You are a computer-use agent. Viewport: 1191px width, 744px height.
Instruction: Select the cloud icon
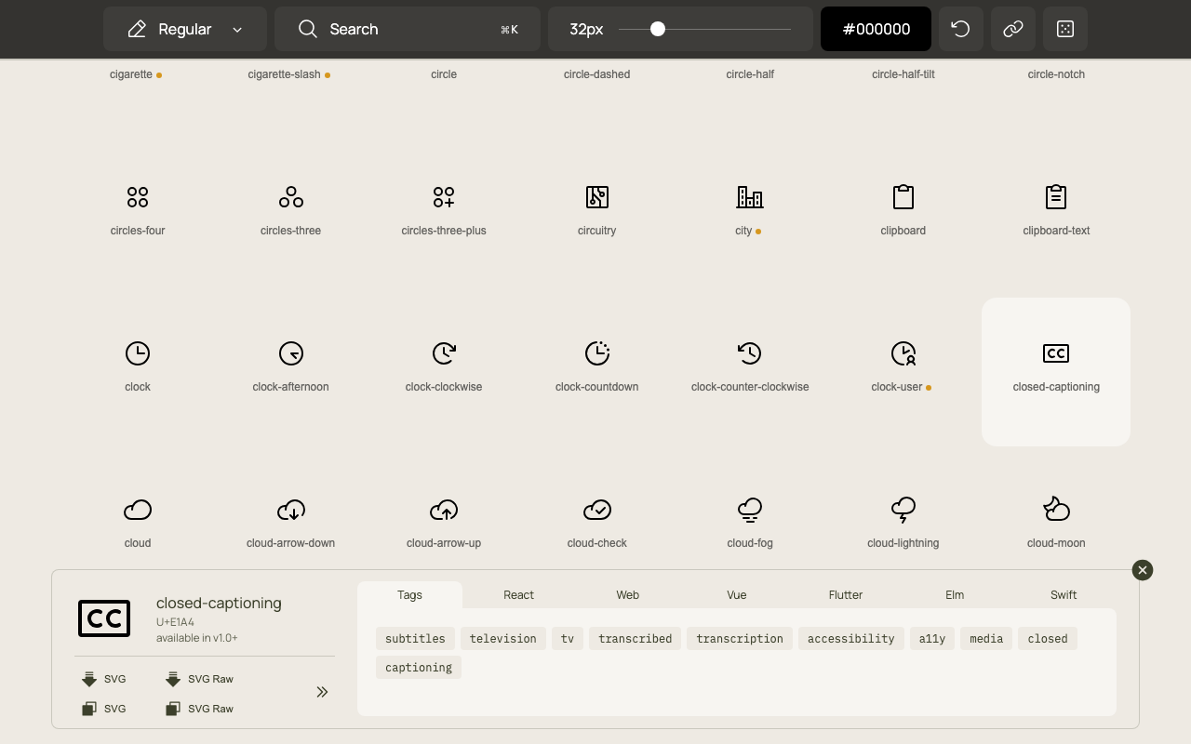point(138,510)
